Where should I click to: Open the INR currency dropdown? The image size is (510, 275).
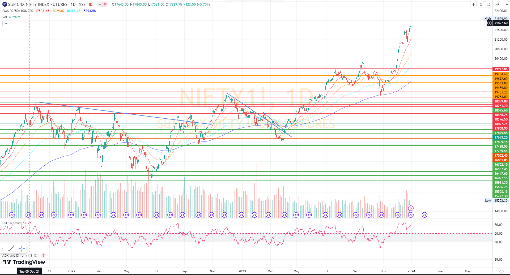501,4
